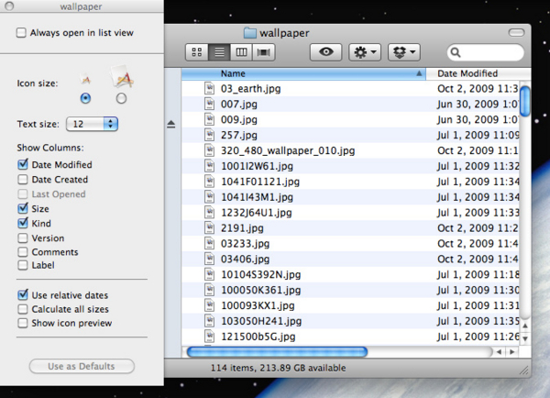Uncheck the Kind column
This screenshot has height=398, width=550.
(23, 223)
